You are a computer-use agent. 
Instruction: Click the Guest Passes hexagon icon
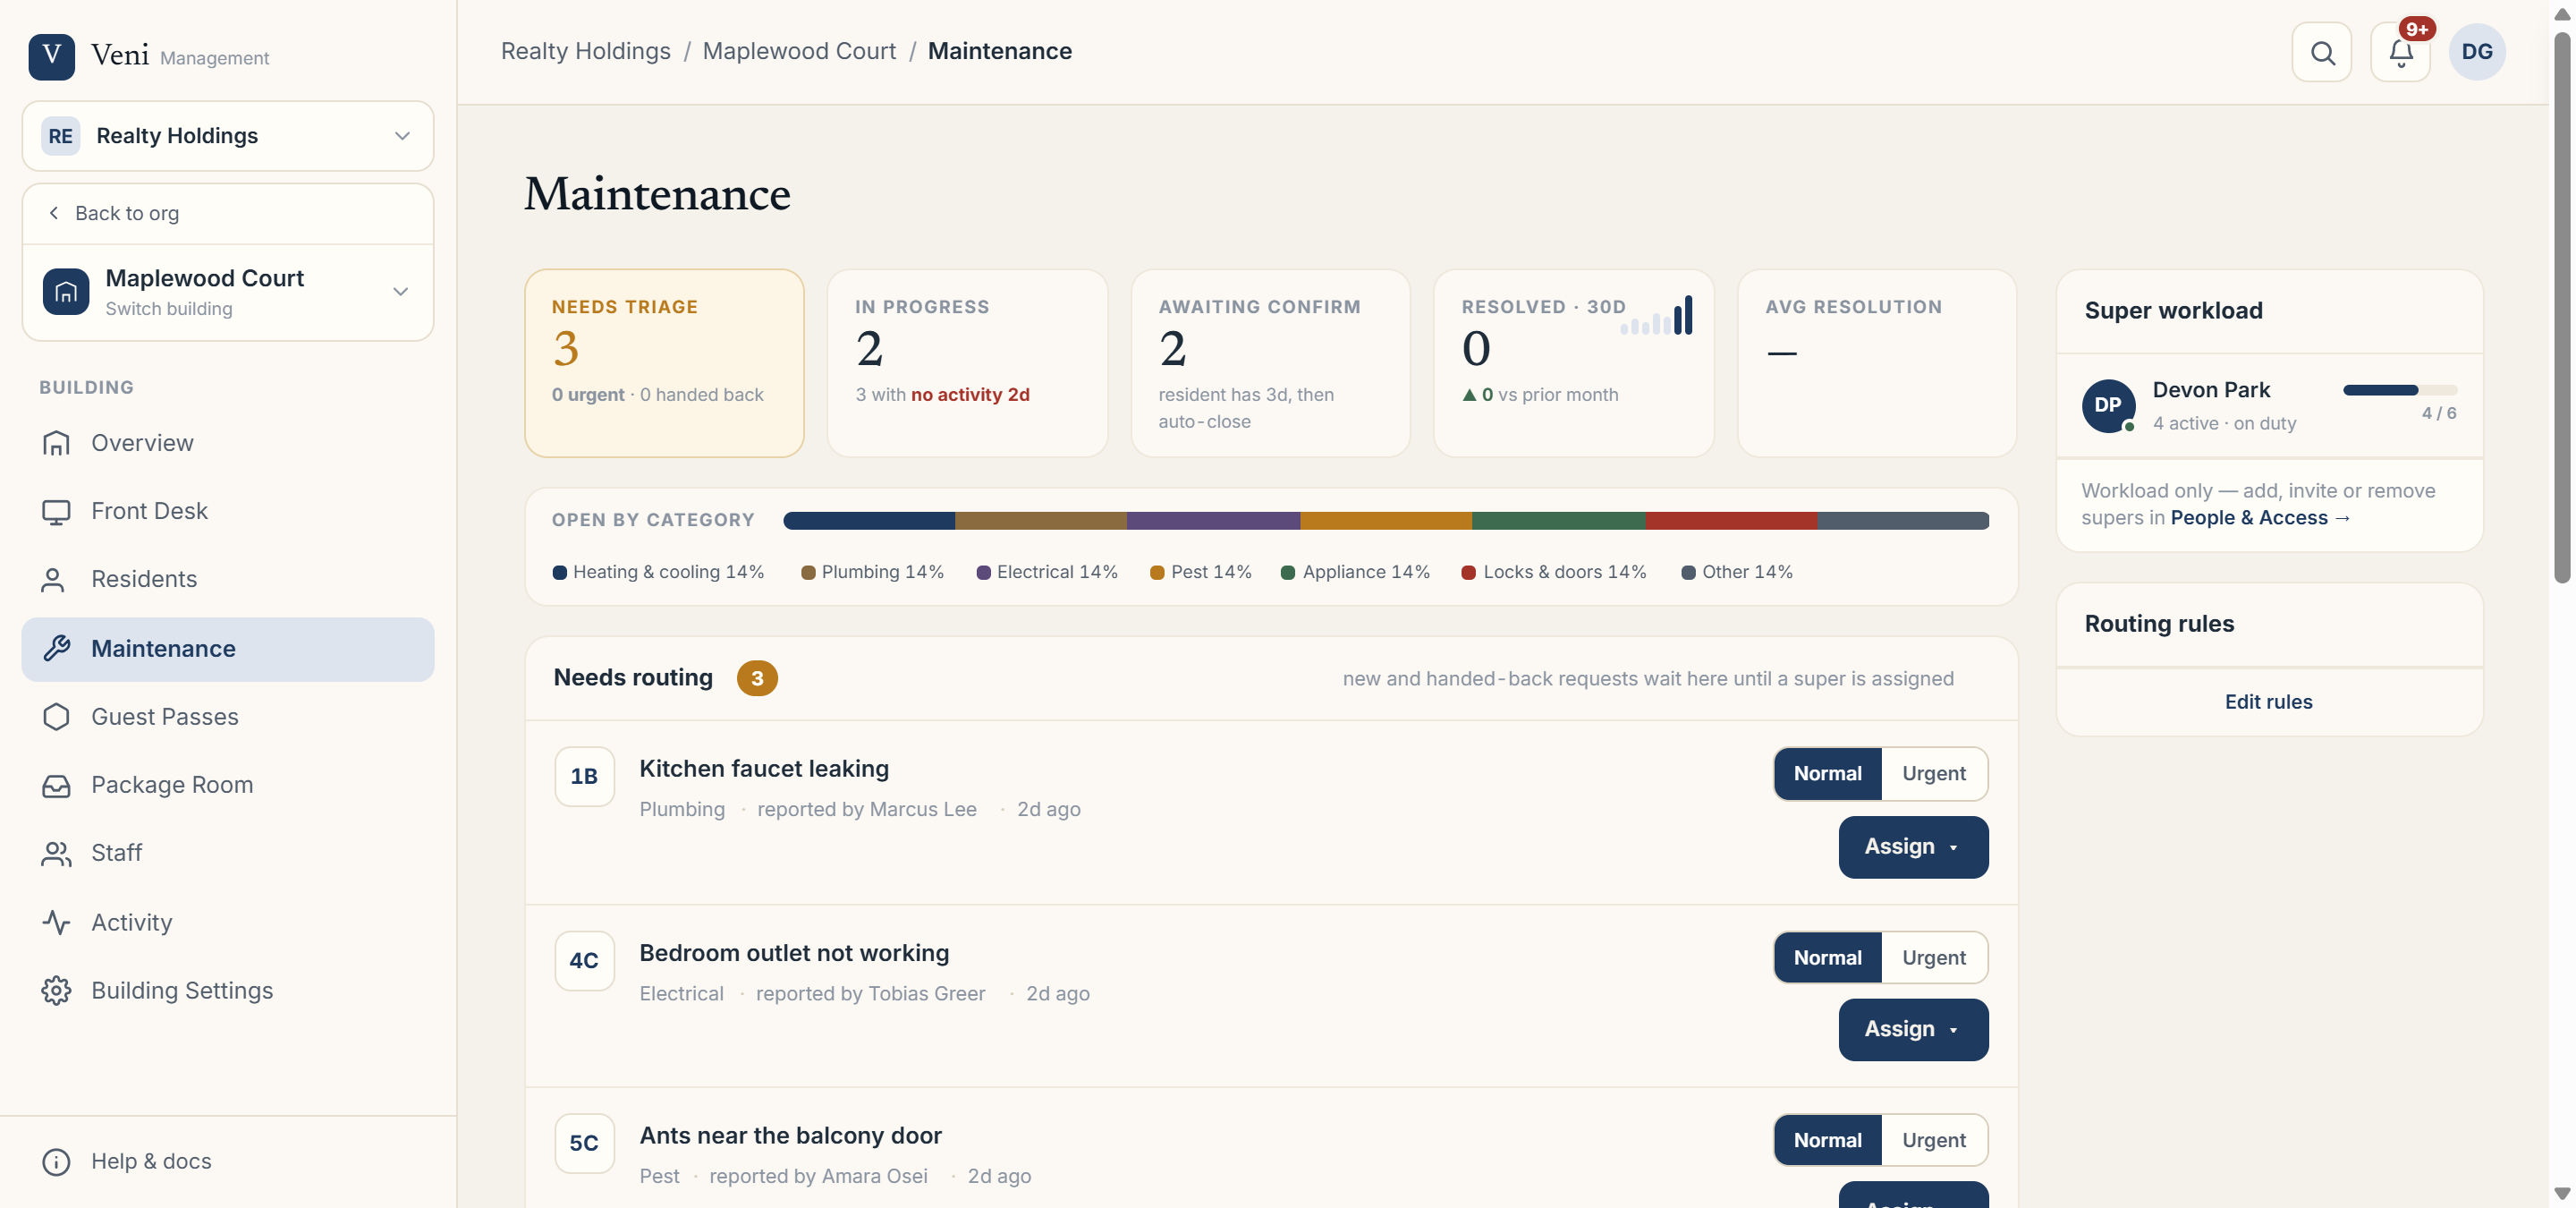[56, 716]
